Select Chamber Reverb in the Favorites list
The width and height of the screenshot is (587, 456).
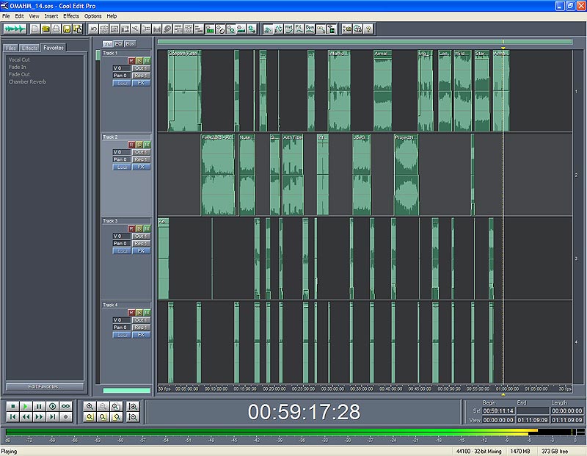27,82
